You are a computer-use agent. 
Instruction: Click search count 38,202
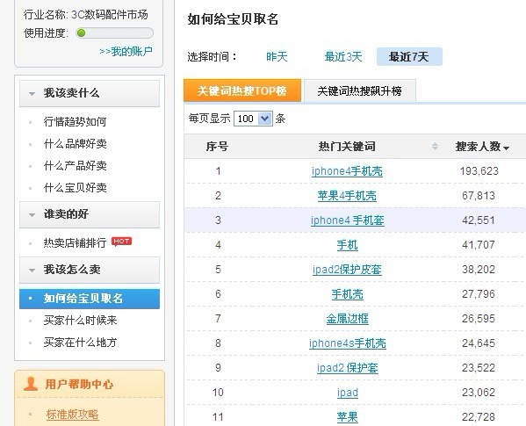(479, 270)
